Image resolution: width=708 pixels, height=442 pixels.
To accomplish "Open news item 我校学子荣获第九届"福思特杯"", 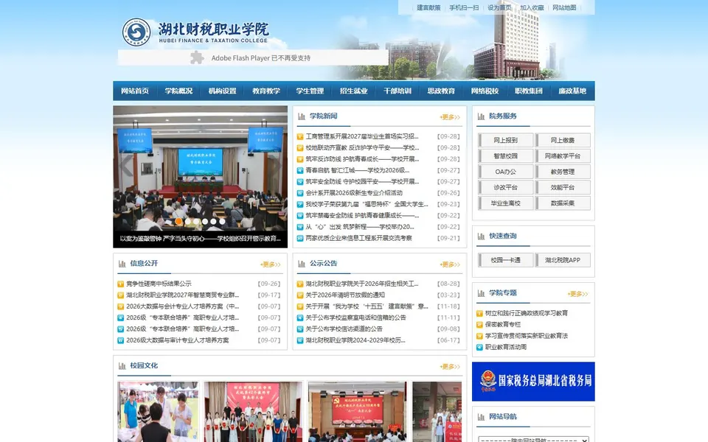I will click(x=367, y=204).
